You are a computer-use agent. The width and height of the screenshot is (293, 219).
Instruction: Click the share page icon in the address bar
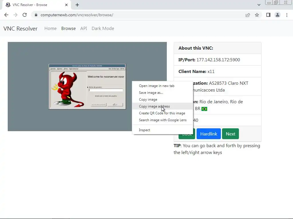pos(248,15)
